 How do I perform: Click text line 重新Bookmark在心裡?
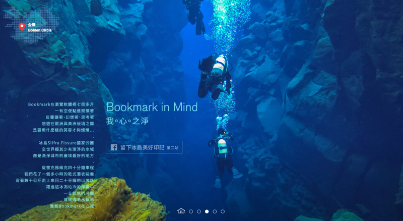(72, 206)
